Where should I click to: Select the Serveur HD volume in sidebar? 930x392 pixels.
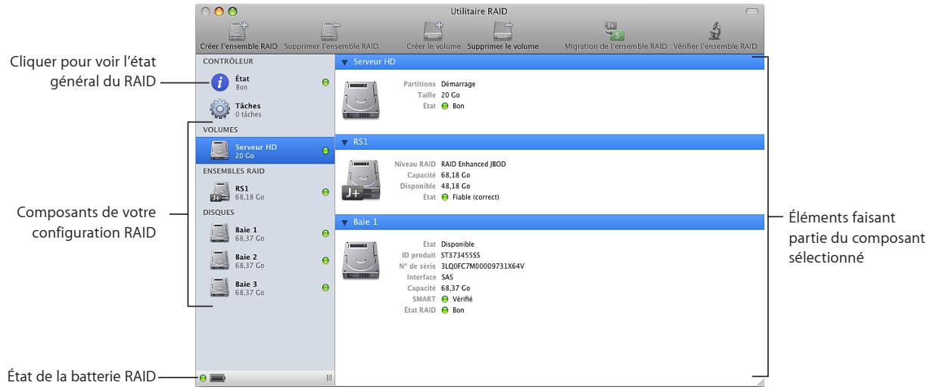click(265, 151)
